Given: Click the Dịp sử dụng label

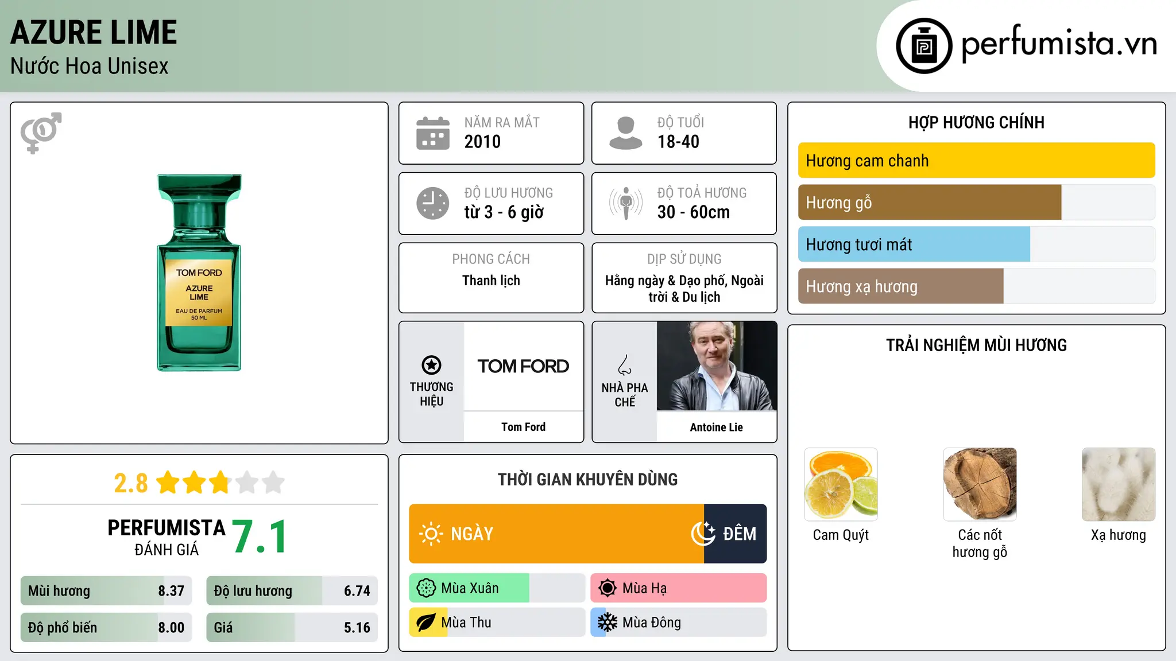Looking at the screenshot, I should (x=684, y=259).
